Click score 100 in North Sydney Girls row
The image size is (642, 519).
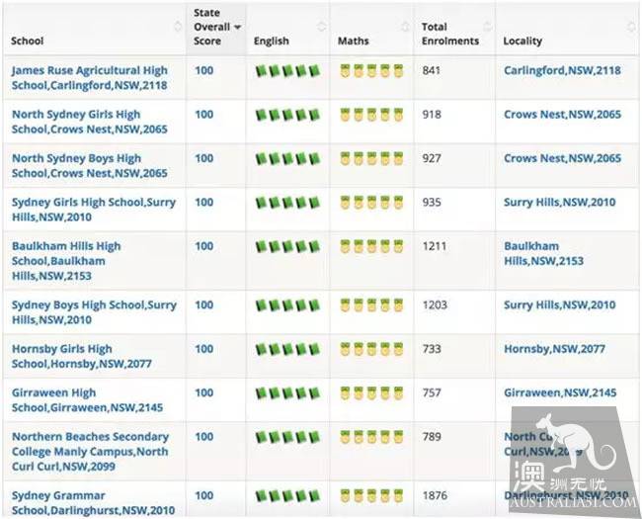tap(204, 115)
